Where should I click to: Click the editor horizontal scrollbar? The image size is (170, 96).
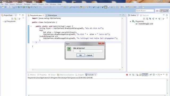76,70
